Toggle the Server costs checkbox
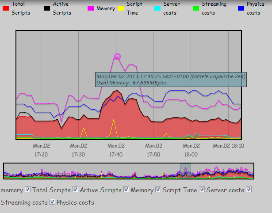This screenshot has height=213, width=272. 202,190
